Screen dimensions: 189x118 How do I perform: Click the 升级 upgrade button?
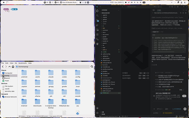click(184, 96)
